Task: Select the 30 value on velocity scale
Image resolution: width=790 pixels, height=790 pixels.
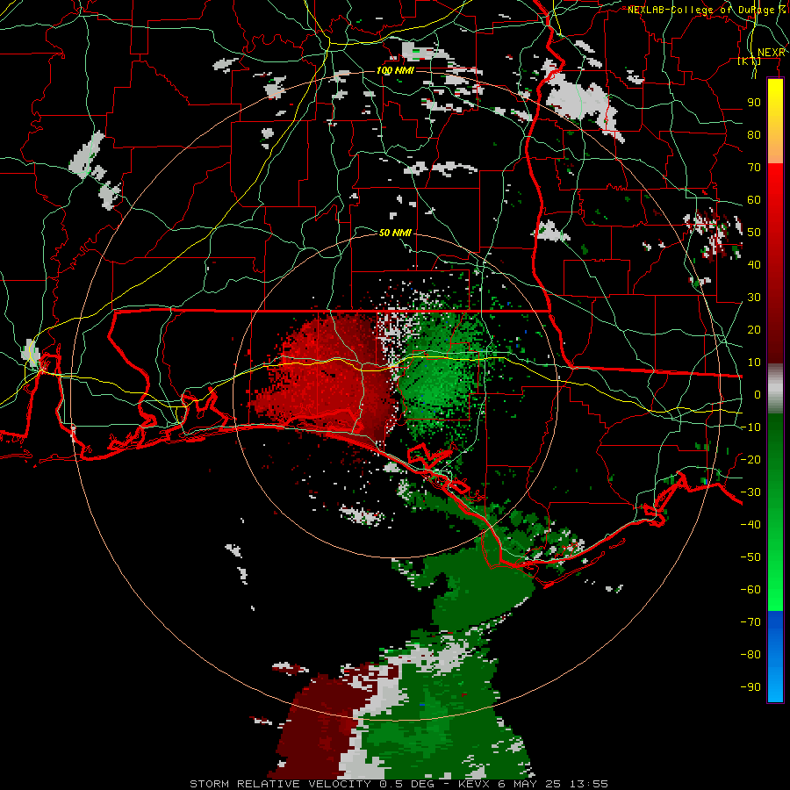Action: click(754, 298)
